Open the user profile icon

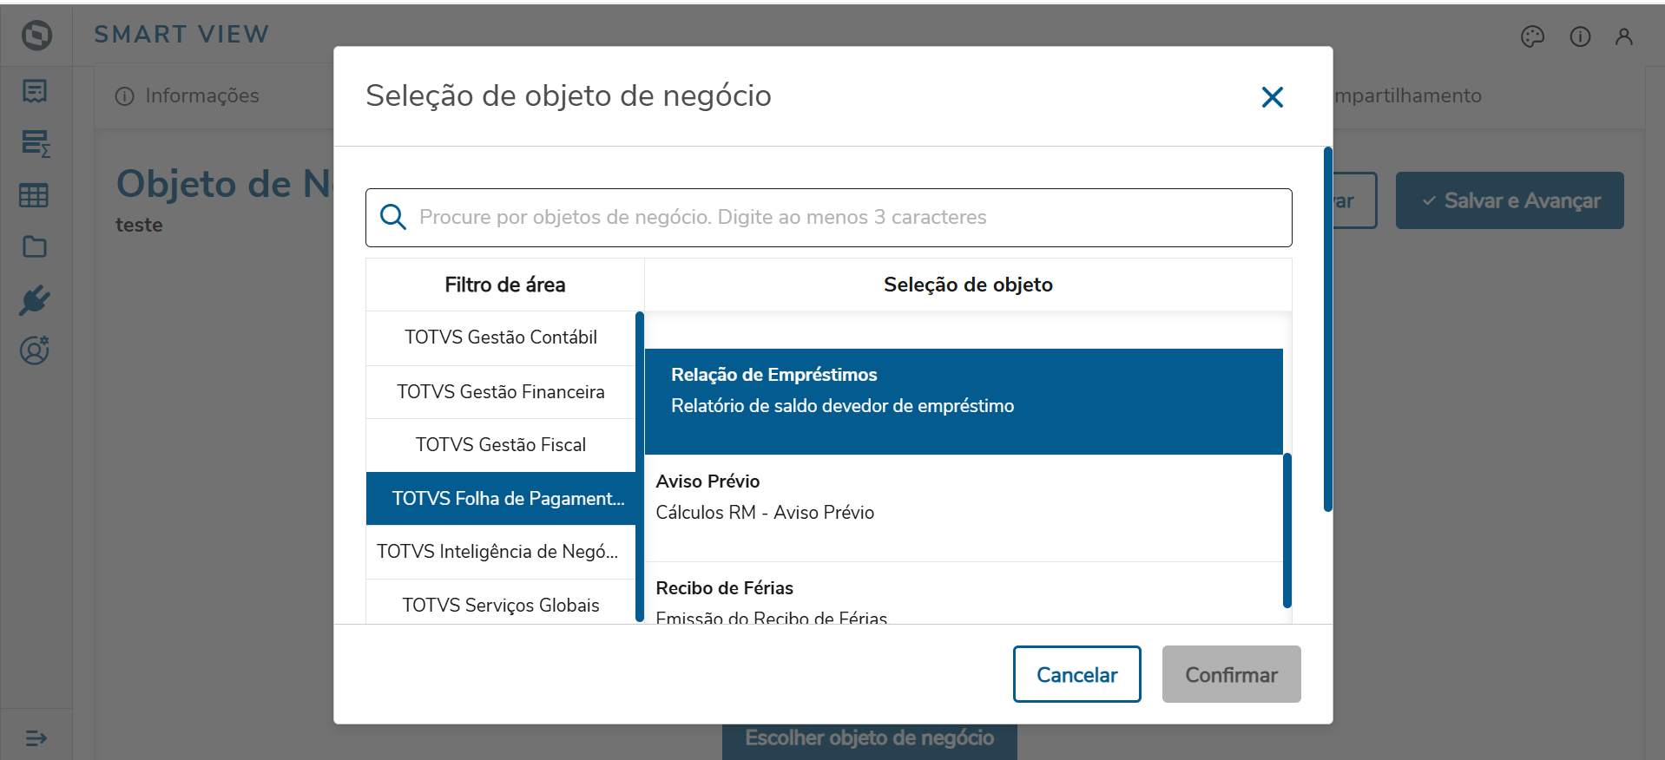click(1623, 36)
